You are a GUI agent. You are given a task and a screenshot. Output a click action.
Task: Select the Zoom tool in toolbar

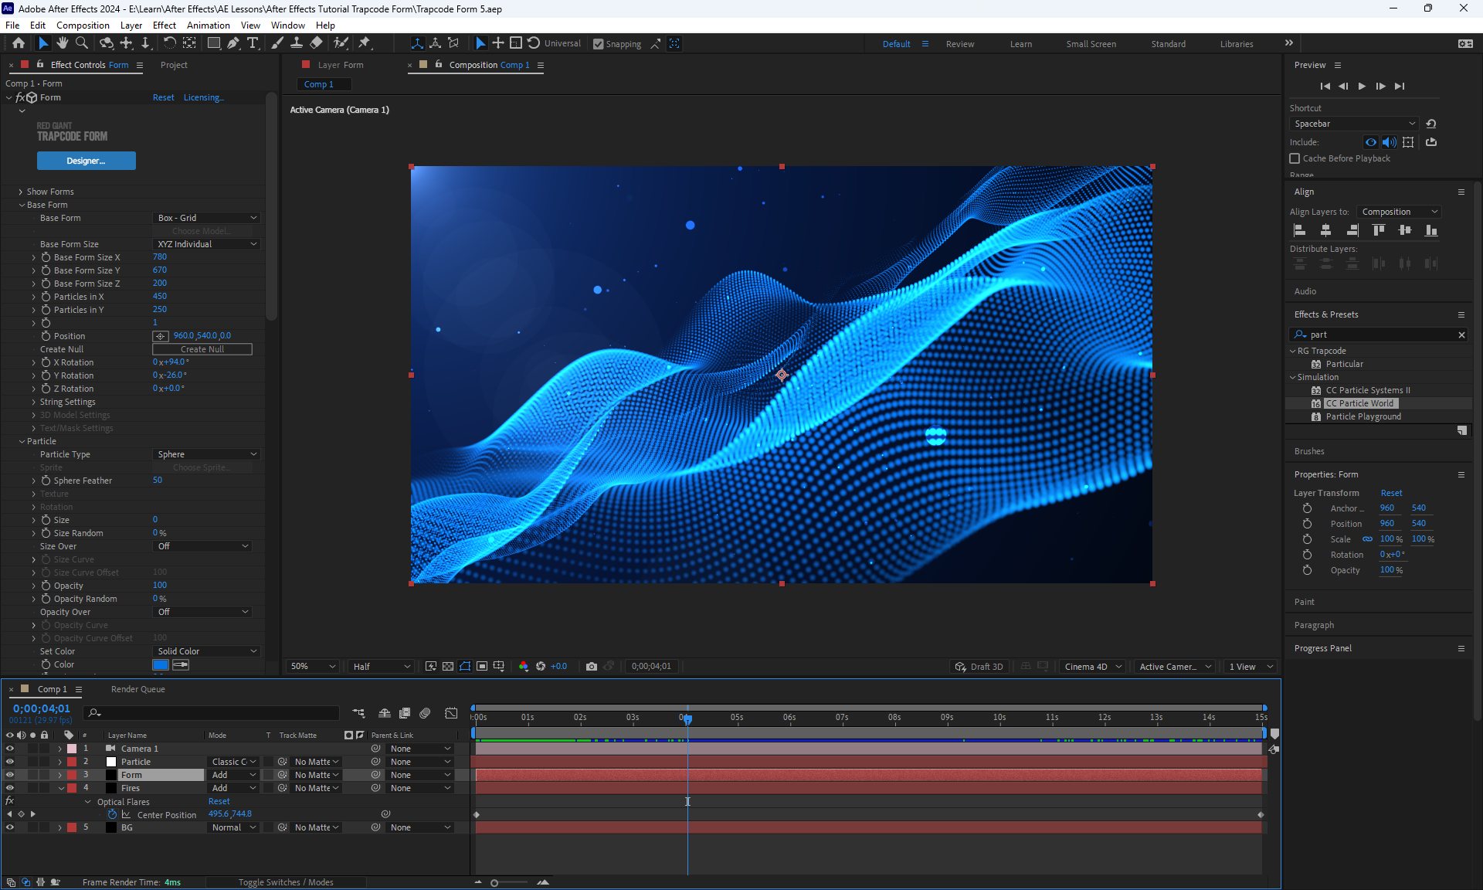click(x=82, y=43)
